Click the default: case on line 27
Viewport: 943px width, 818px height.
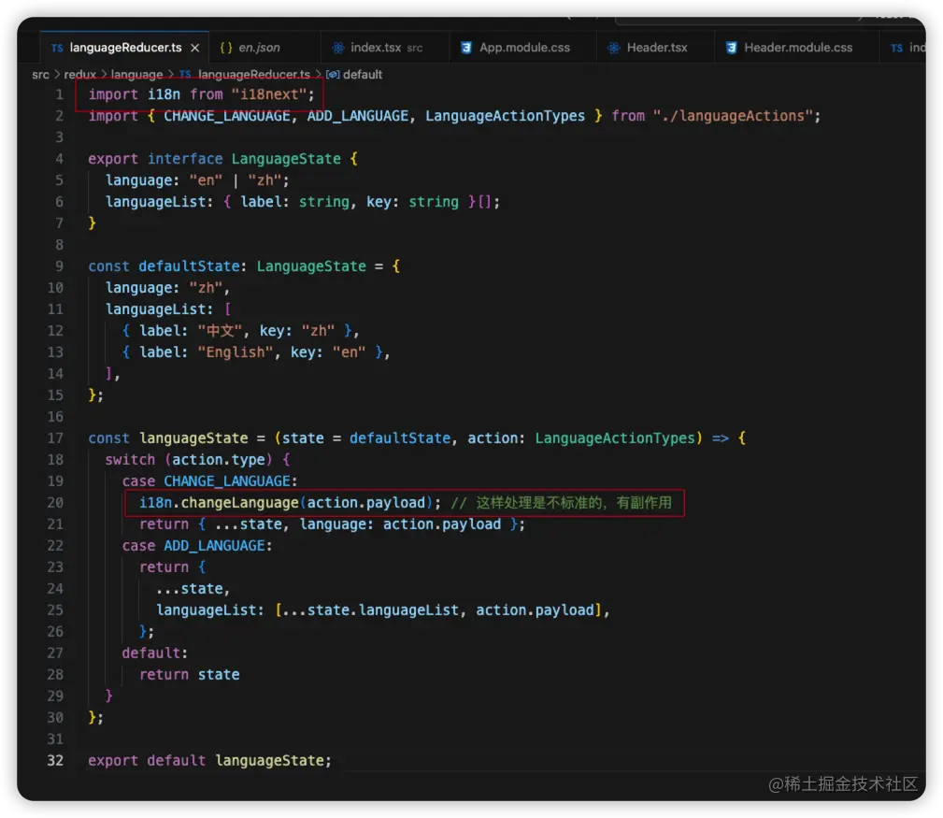pos(154,653)
